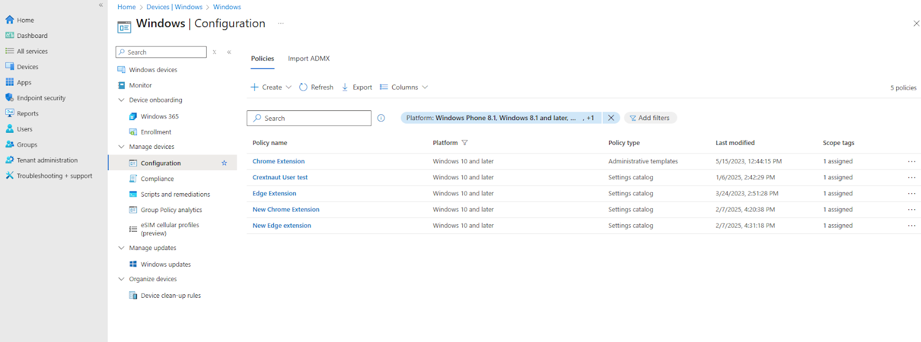Open Group Policy analytics
Viewport: 921px width, 342px height.
(x=171, y=210)
